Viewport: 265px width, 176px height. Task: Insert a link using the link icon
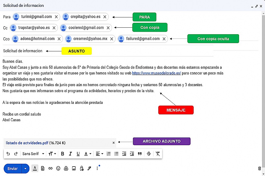(x=50, y=169)
